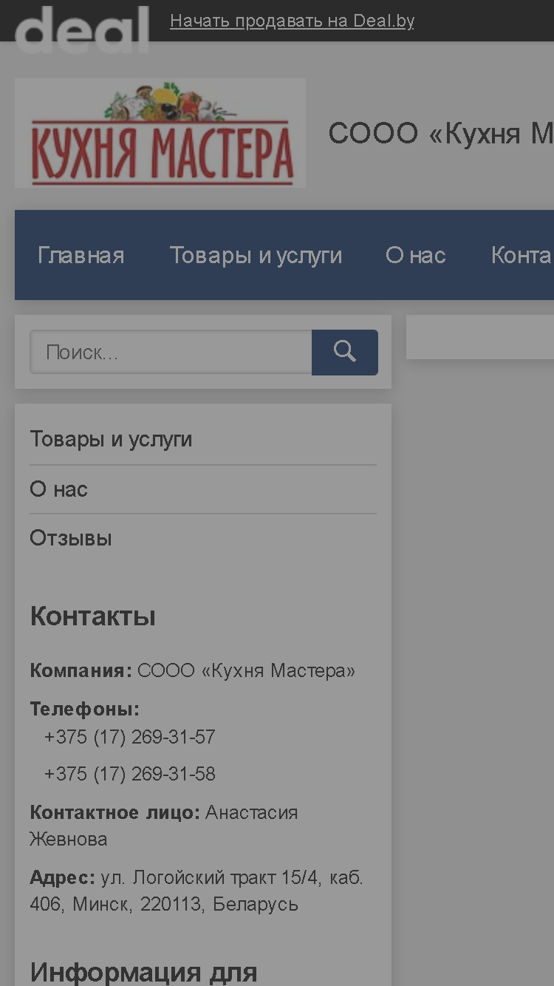Open the Deal logo home link

click(x=82, y=30)
